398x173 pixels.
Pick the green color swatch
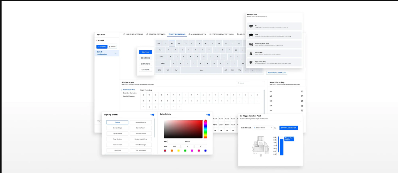[185, 151]
